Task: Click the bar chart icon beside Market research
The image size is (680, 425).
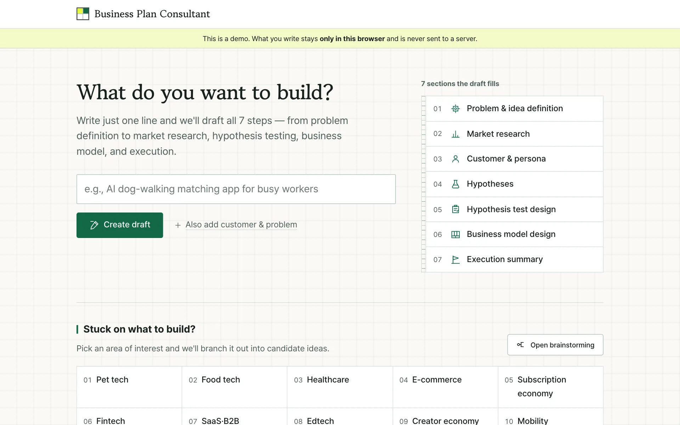Action: 455,134
